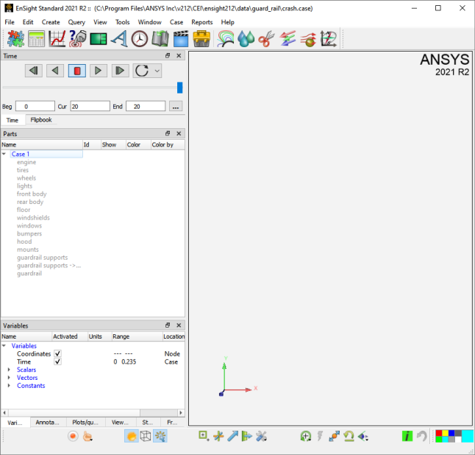Create contours with the rainbow curves icon
475x455 pixels.
pyautogui.click(x=226, y=39)
